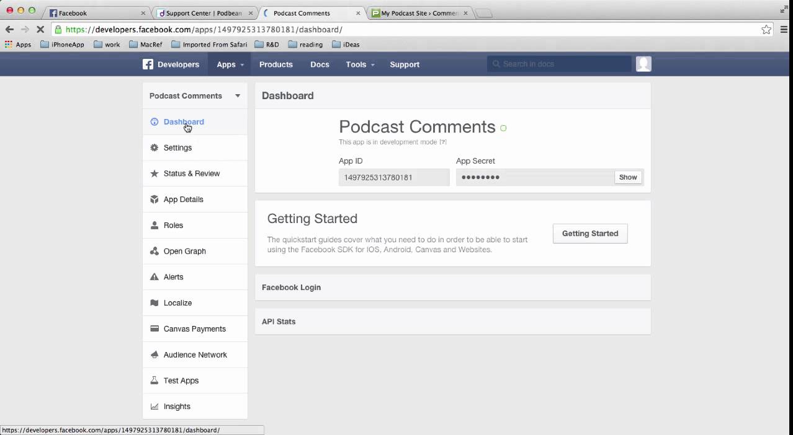This screenshot has height=435, width=793.
Task: Click the green padlock in address bar
Action: pos(58,29)
